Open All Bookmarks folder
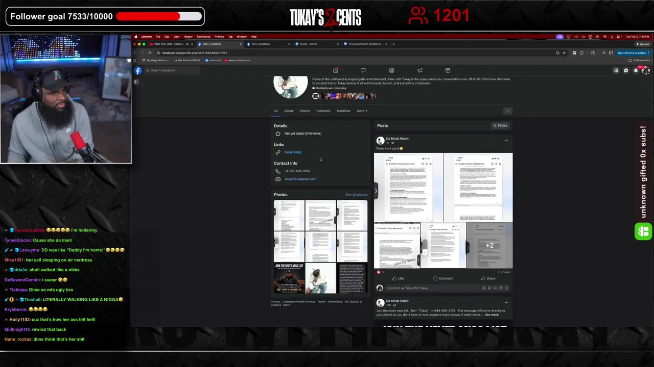 click(x=640, y=60)
